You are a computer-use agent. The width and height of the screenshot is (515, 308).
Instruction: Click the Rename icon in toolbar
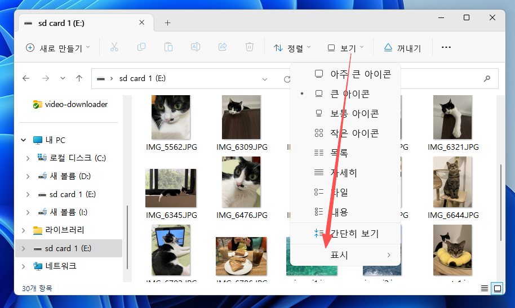(196, 47)
